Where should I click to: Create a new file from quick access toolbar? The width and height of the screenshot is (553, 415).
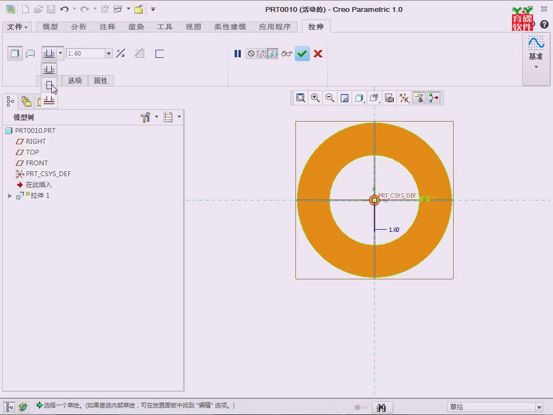pyautogui.click(x=25, y=9)
